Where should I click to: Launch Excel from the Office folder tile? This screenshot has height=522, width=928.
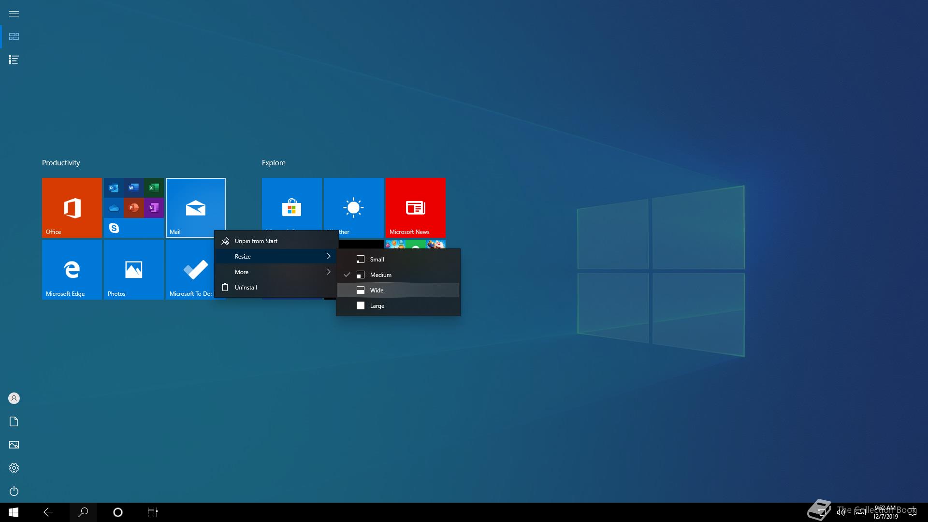(154, 188)
